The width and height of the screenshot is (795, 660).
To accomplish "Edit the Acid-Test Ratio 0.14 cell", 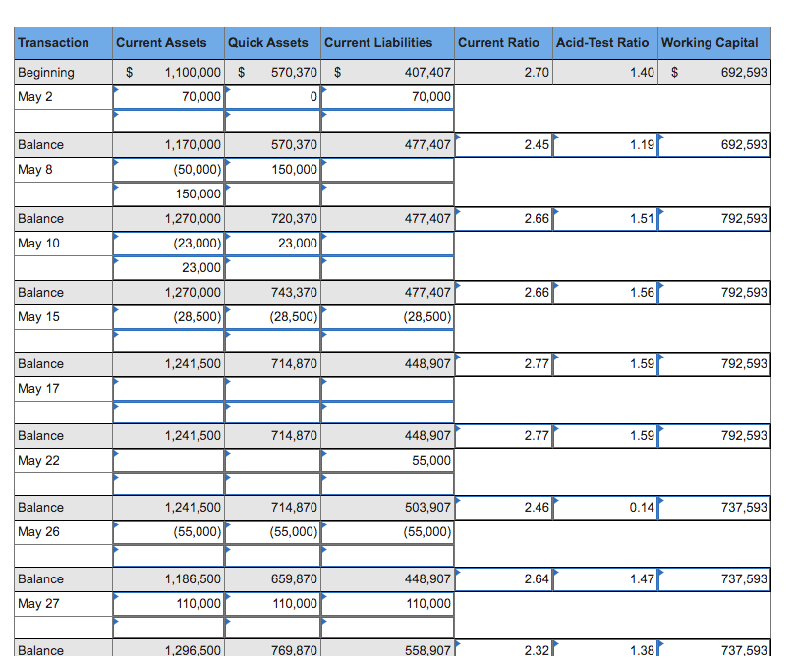I will click(x=605, y=508).
